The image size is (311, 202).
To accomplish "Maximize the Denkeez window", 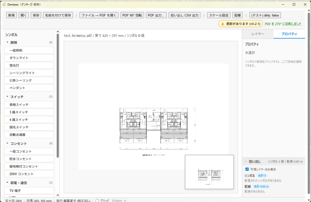I will 294,4.
